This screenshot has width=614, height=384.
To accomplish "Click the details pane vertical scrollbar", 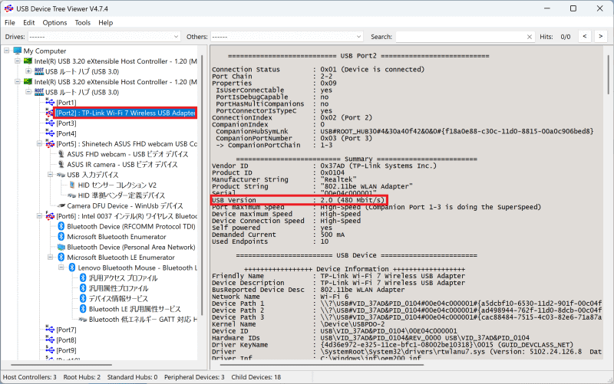I will pos(608,74).
